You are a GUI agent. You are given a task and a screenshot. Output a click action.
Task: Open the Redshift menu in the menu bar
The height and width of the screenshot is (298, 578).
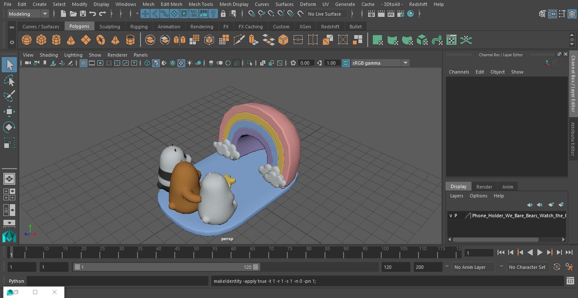[418, 4]
